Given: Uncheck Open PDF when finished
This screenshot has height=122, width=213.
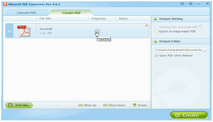Looking at the screenshot, I should (156, 56).
